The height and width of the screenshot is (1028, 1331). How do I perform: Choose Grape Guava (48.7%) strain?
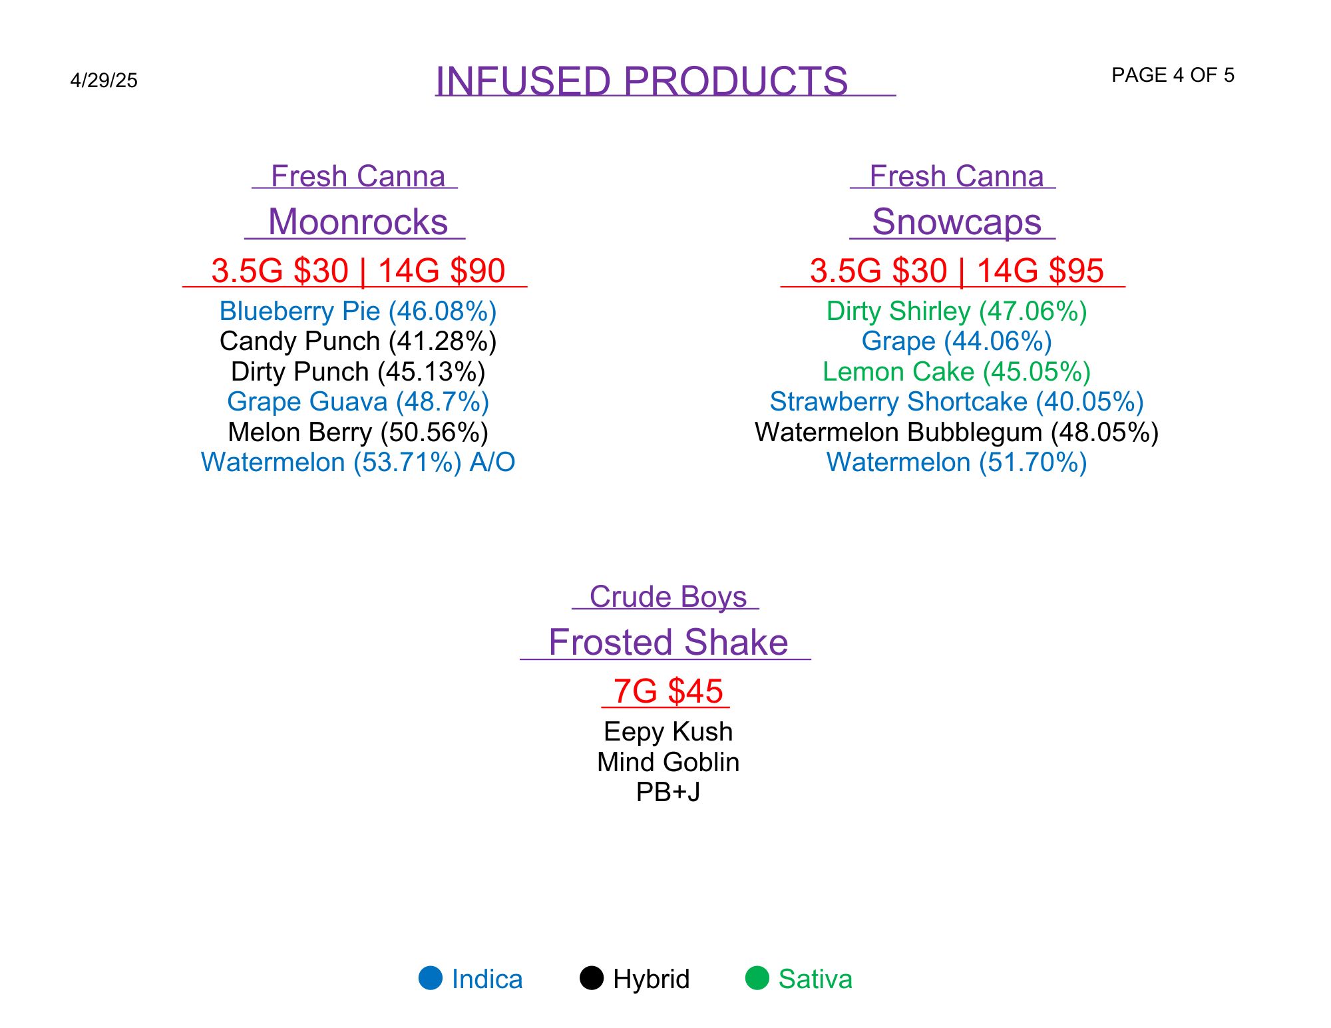pyautogui.click(x=358, y=402)
